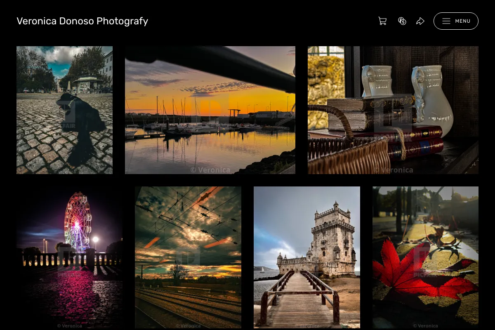The image size is (495, 330).
Task: Open the railway tracks and wires photo
Action: click(188, 257)
